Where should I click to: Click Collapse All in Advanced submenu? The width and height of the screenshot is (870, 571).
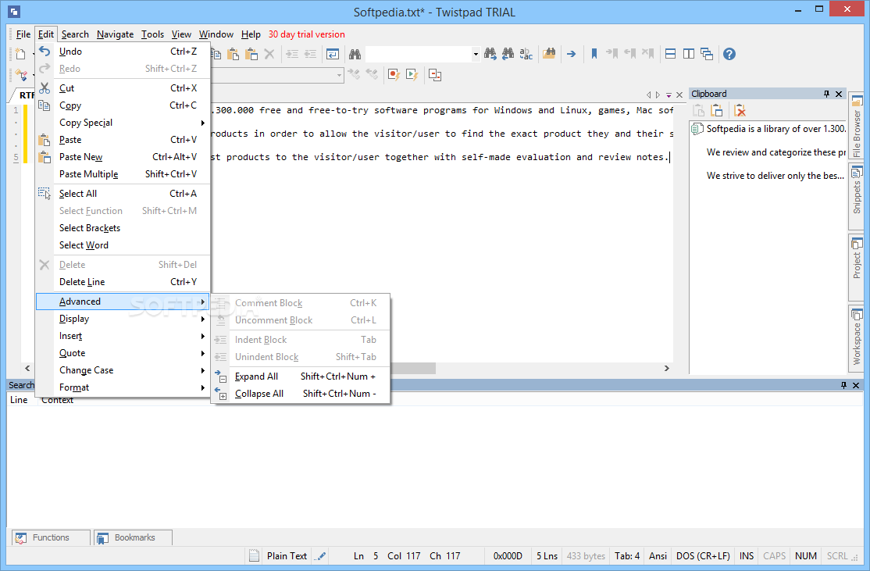click(301, 394)
